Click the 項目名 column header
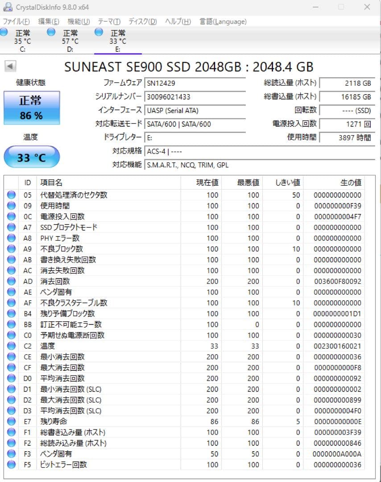This screenshot has height=482, width=381. point(108,183)
